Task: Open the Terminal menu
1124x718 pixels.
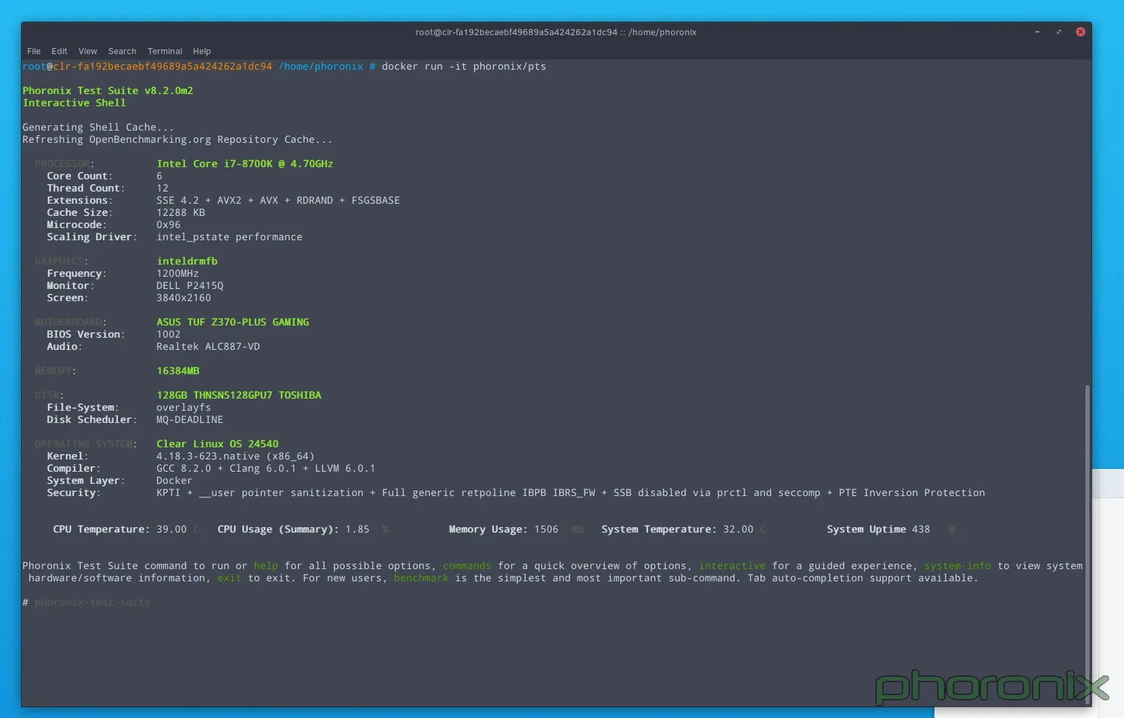Action: pyautogui.click(x=165, y=51)
